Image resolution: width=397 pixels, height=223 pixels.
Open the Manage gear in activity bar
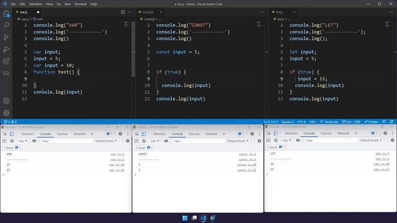[x=6, y=113]
